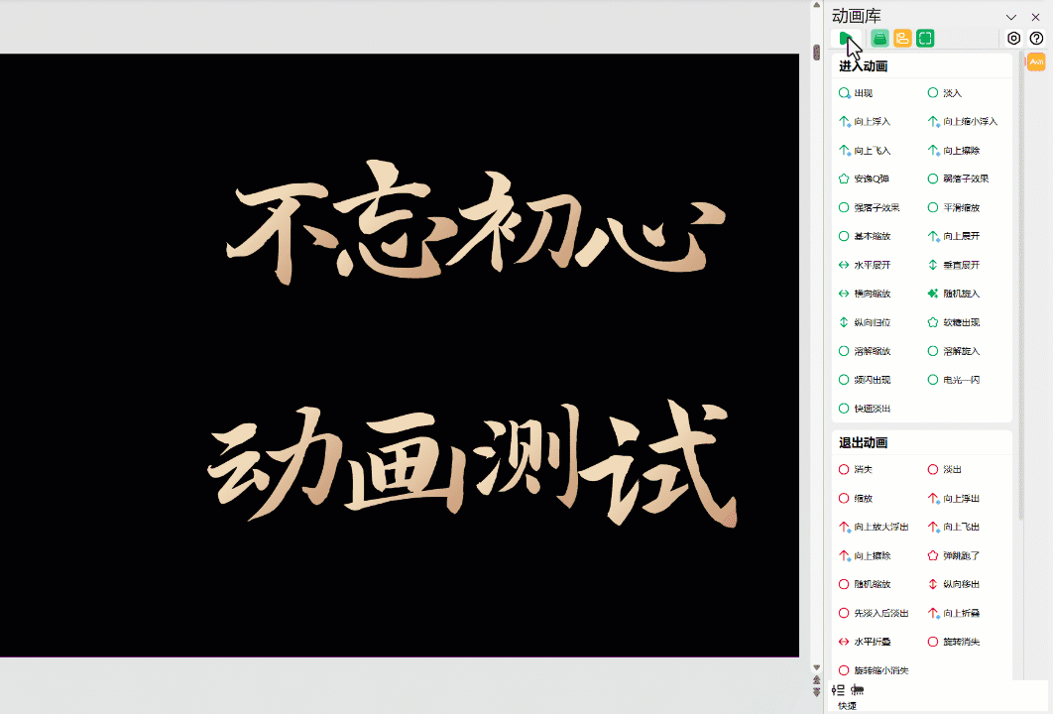Apply the 淡入 entrance animation
1053x714 pixels.
click(952, 92)
